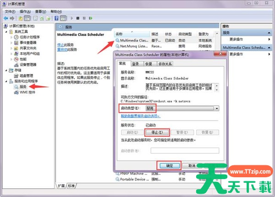Screen dimensions: 275x197
Task: Go forward with the gray right arrow
Action: (12, 18)
